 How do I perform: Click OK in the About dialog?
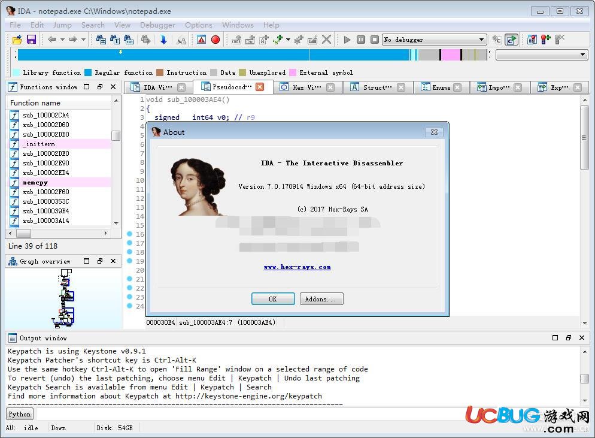click(273, 299)
